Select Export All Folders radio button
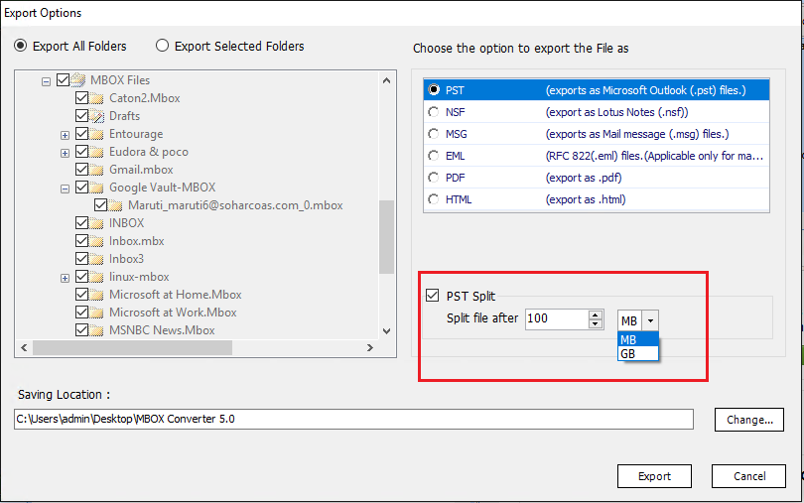The height and width of the screenshot is (503, 804). pyautogui.click(x=21, y=46)
